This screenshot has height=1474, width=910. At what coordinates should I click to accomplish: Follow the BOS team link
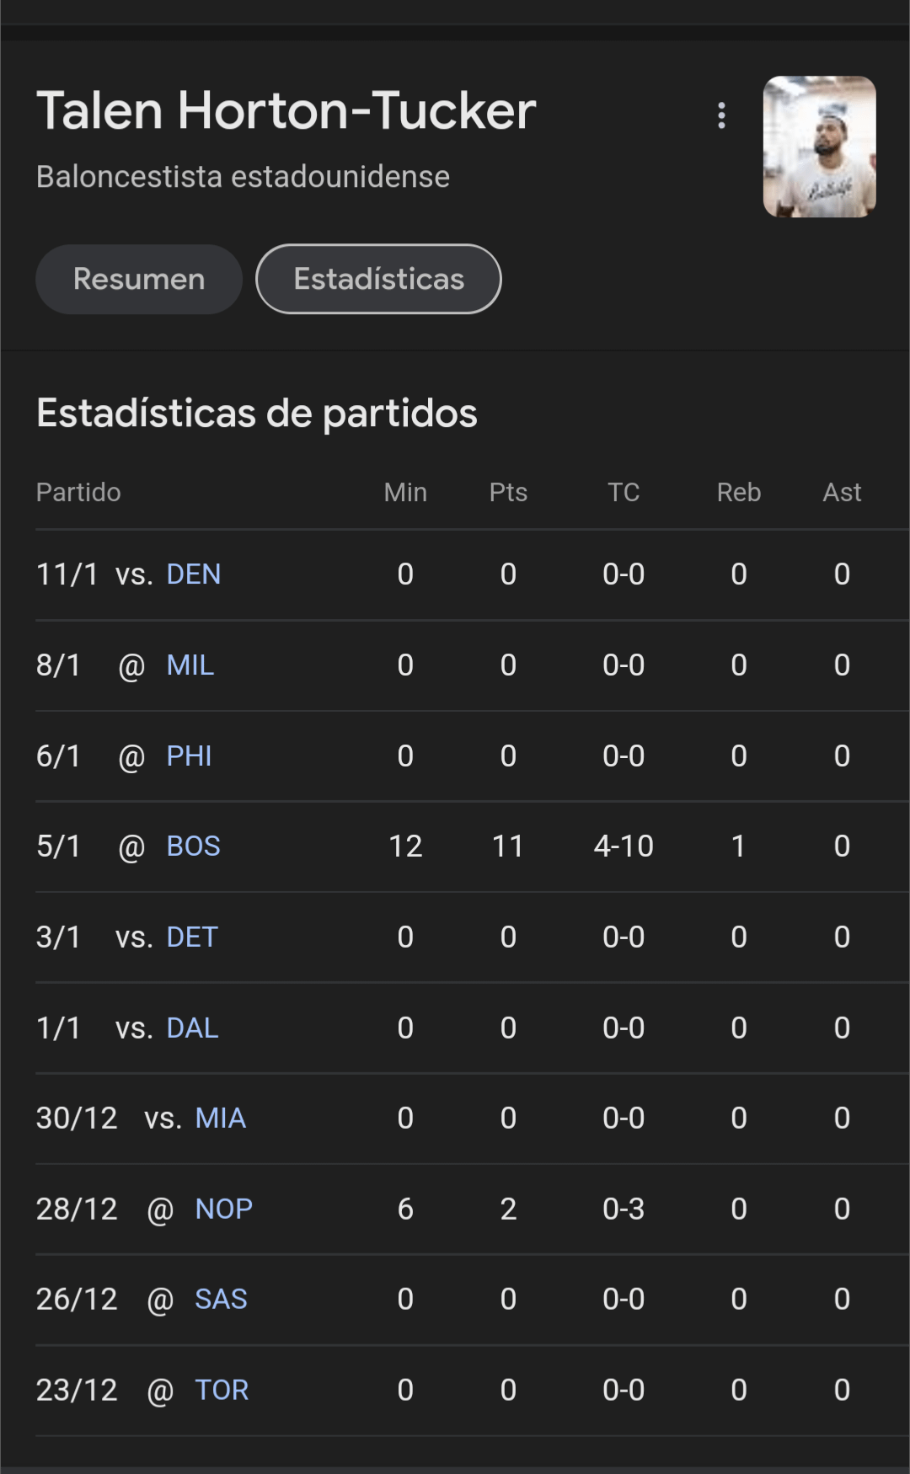194,846
